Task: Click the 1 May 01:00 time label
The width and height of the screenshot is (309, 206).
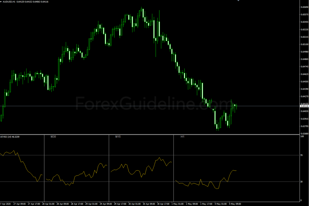Action: click(177, 204)
